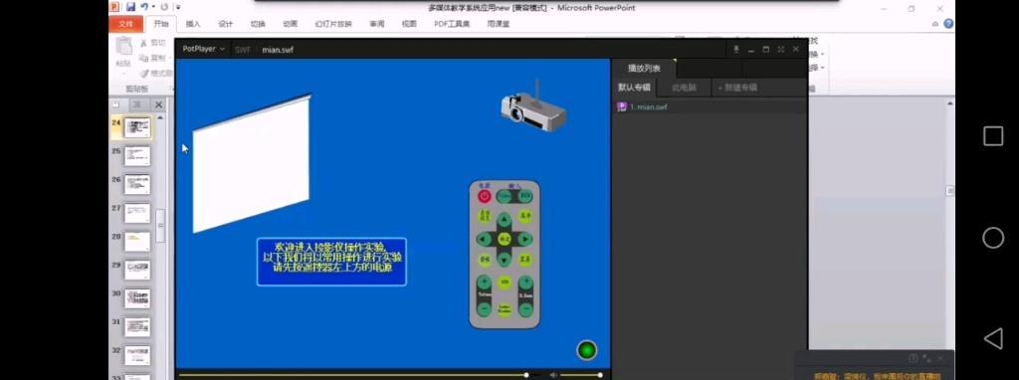Click the D.Zoom minus button on the remote
This screenshot has width=1019, height=380.
coord(525,309)
